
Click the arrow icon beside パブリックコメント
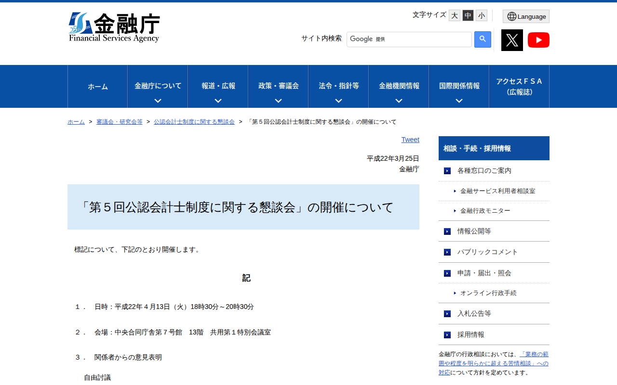[x=447, y=252]
